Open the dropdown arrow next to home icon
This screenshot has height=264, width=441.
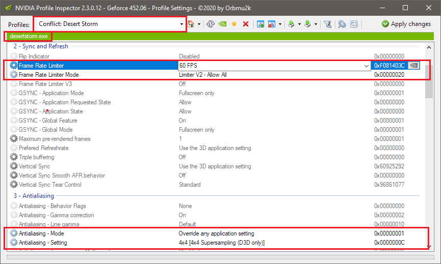(x=199, y=24)
